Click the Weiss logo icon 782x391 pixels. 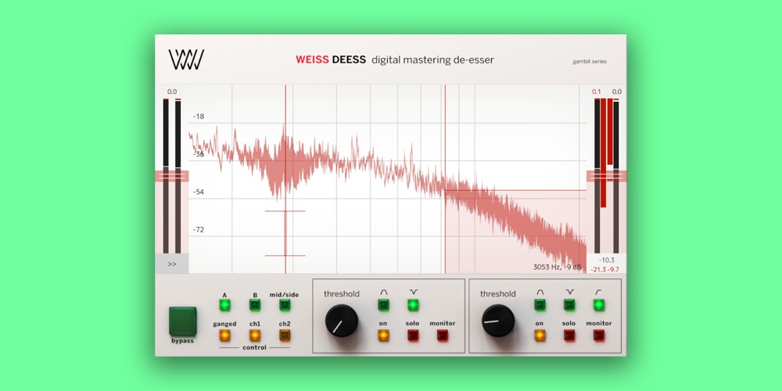tap(186, 60)
